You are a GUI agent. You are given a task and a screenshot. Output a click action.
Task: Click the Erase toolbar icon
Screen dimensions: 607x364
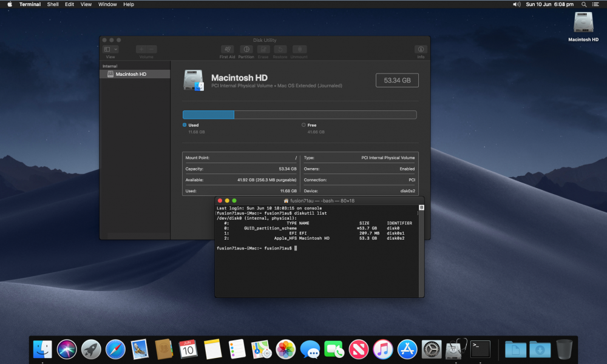pyautogui.click(x=263, y=50)
